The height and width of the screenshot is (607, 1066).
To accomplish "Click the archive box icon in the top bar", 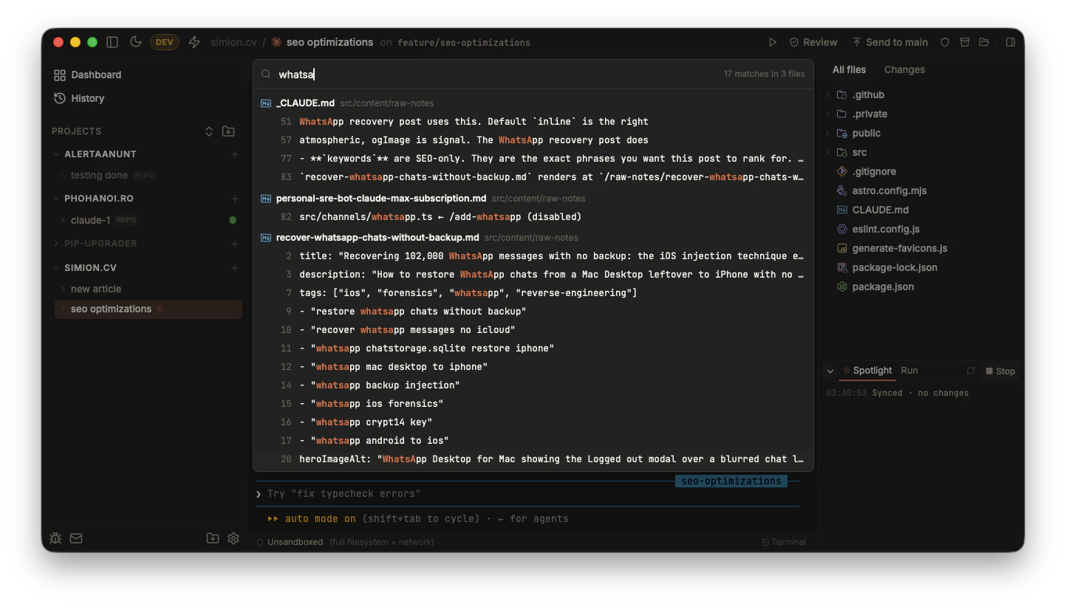I will click(x=964, y=42).
